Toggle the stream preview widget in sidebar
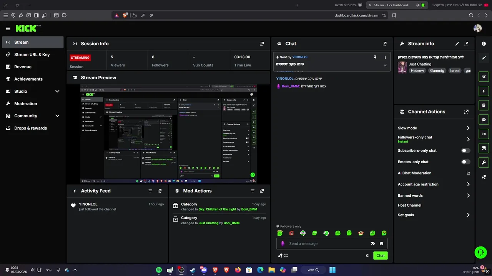 [x=484, y=77]
